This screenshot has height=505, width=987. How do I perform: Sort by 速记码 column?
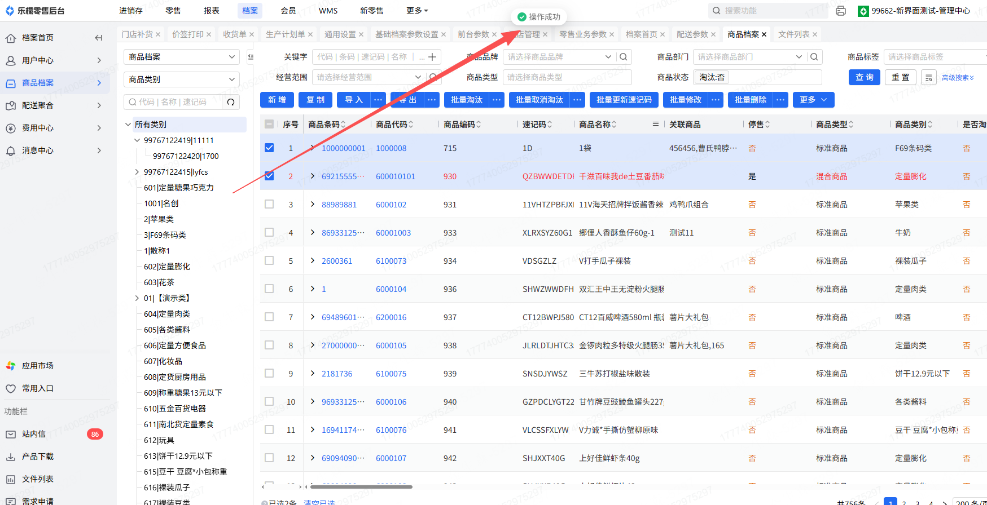tap(550, 125)
